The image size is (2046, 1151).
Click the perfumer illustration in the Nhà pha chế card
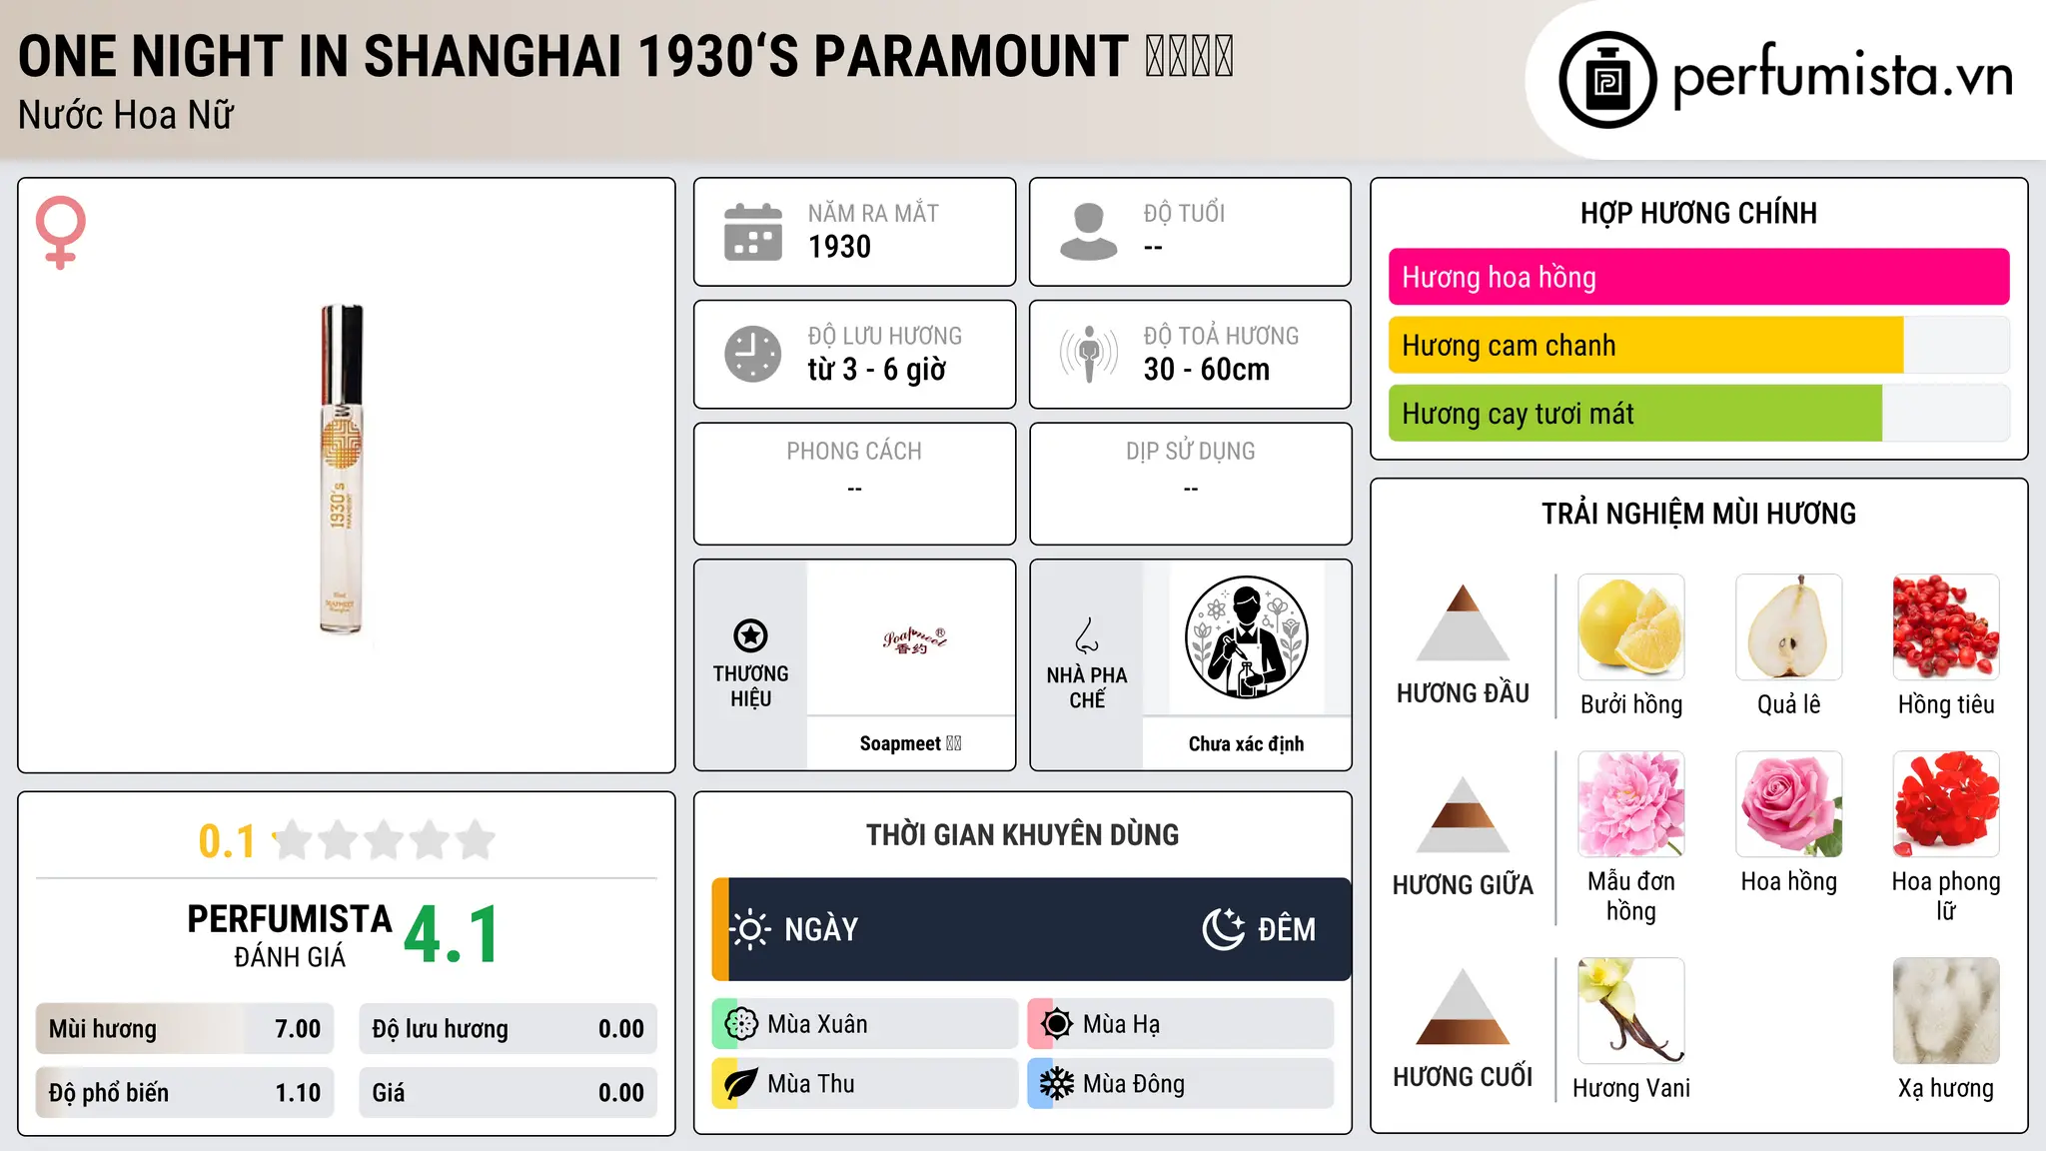tap(1246, 637)
